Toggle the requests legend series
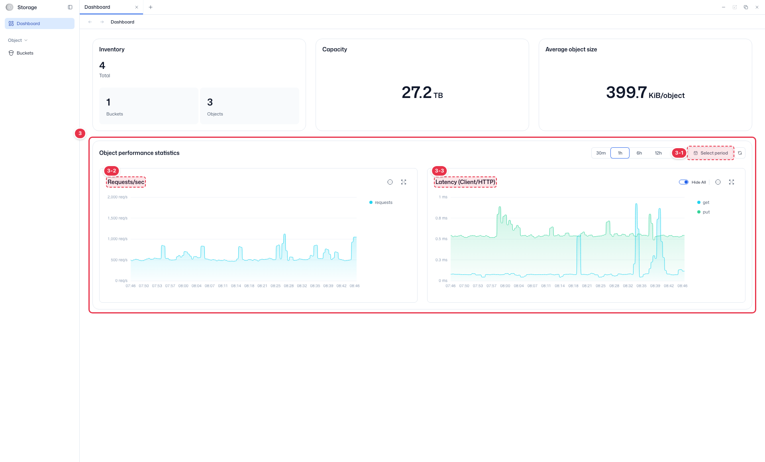The height and width of the screenshot is (462, 765). pyautogui.click(x=381, y=202)
